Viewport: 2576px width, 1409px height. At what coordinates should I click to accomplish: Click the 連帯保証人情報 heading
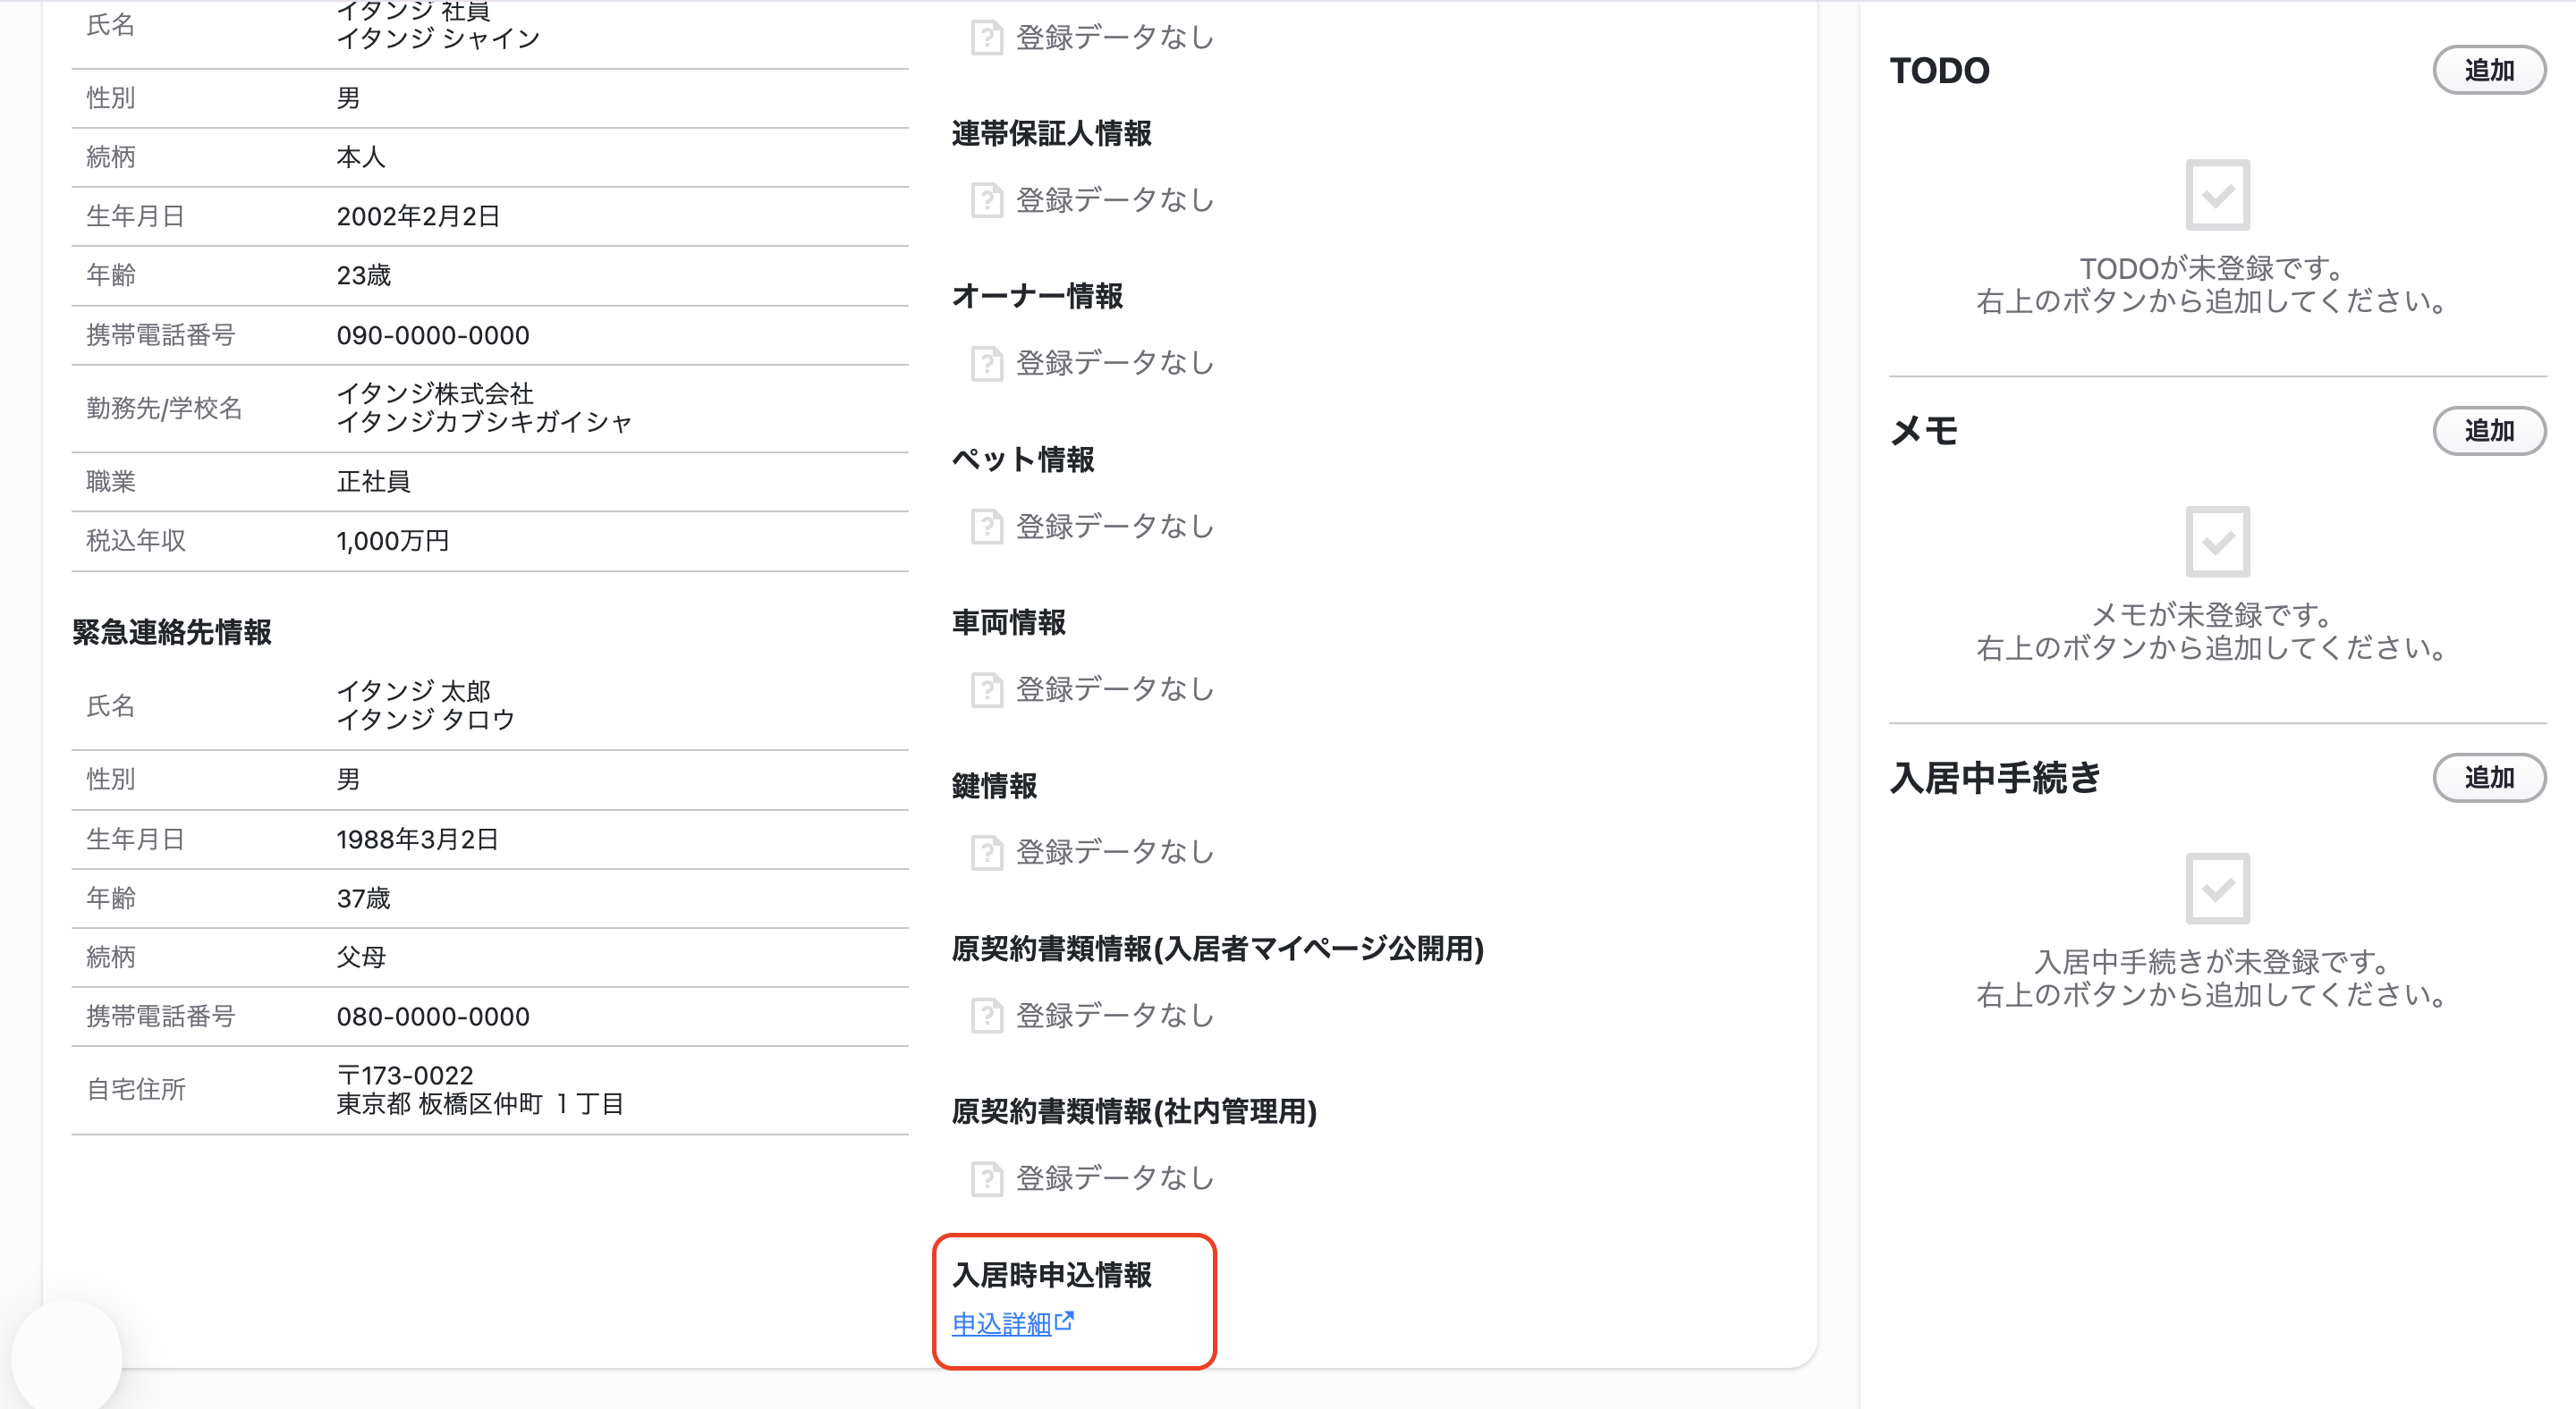1051,133
